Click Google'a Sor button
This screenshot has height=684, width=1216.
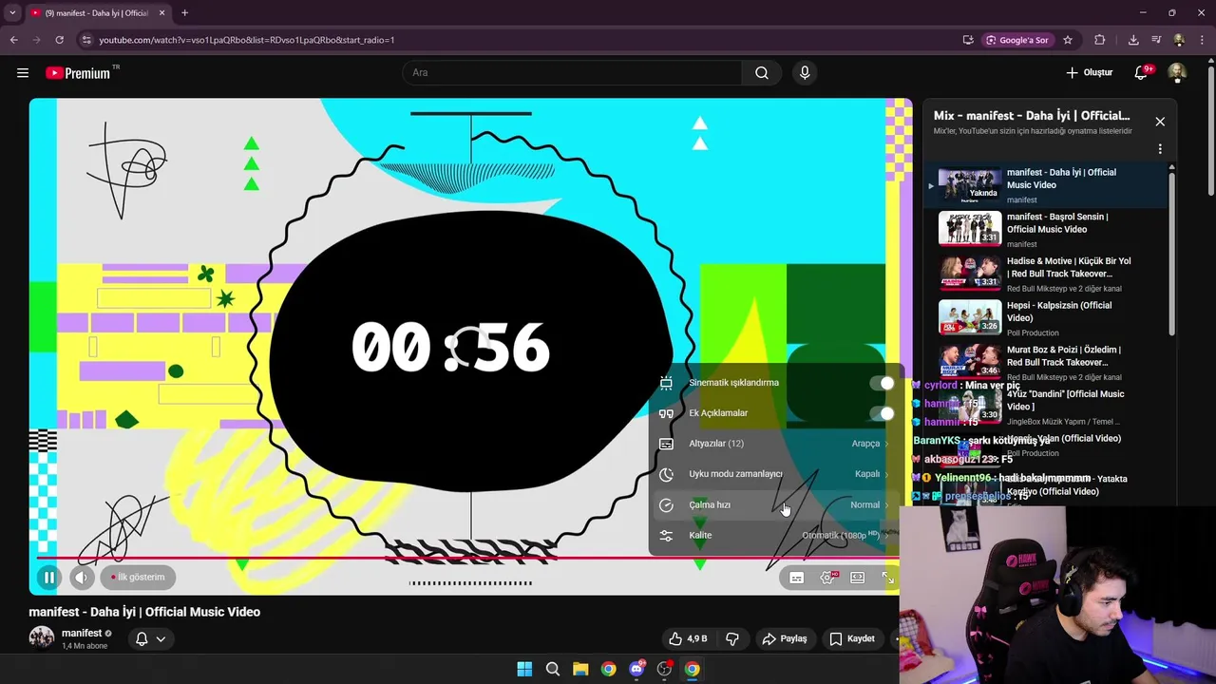(1016, 40)
